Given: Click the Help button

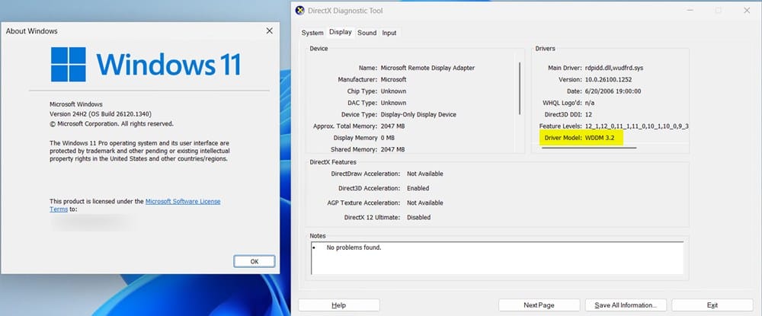Looking at the screenshot, I should (x=339, y=305).
